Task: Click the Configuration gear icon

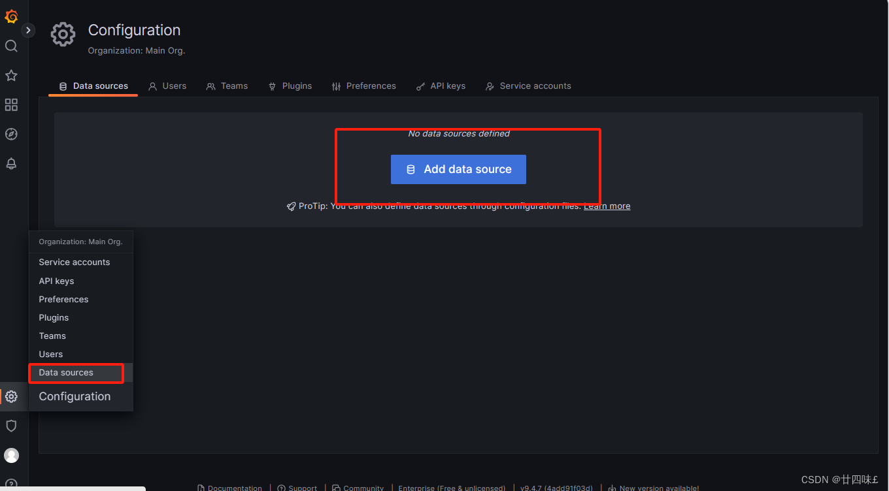Action: pos(10,396)
